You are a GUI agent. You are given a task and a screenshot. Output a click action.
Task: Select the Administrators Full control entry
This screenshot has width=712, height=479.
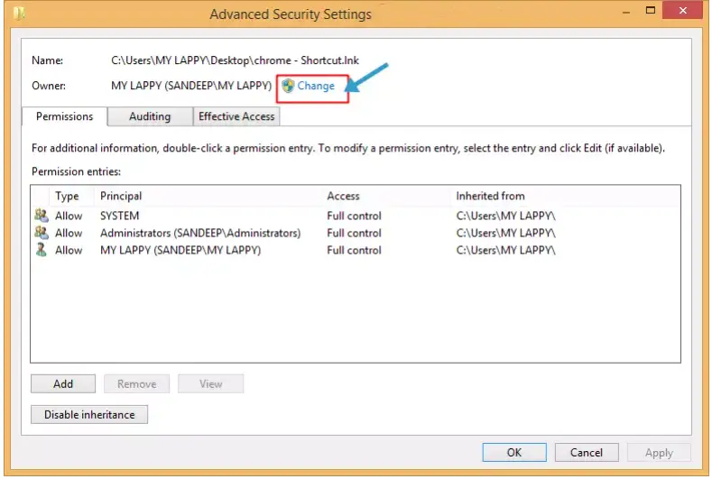click(356, 233)
